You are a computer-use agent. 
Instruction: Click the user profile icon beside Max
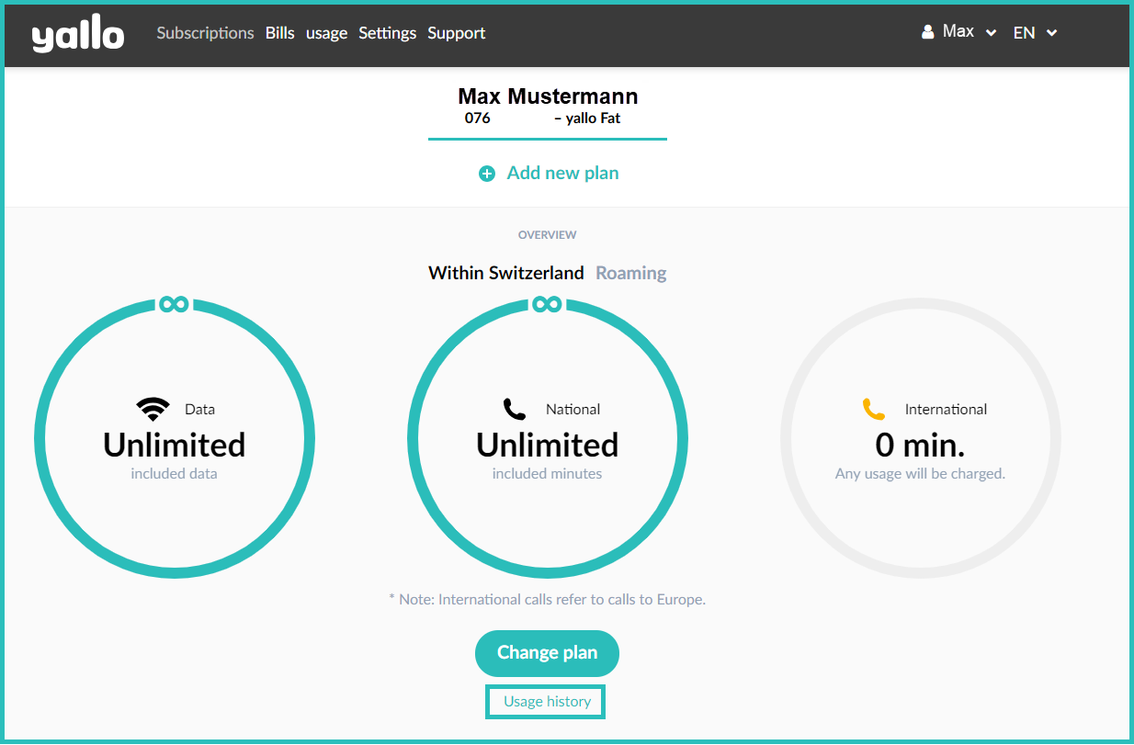coord(927,32)
